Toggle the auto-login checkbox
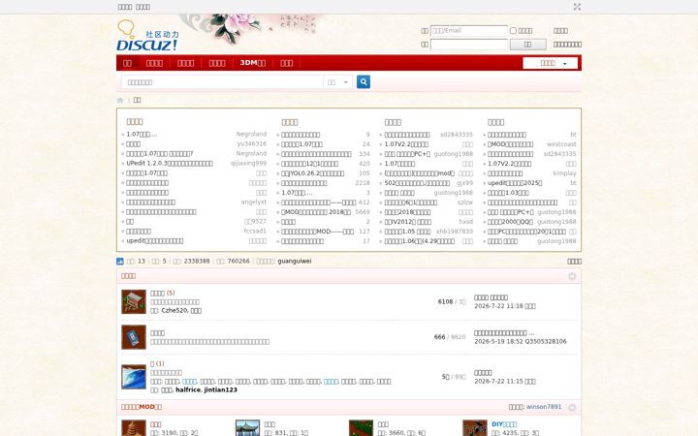 513,31
